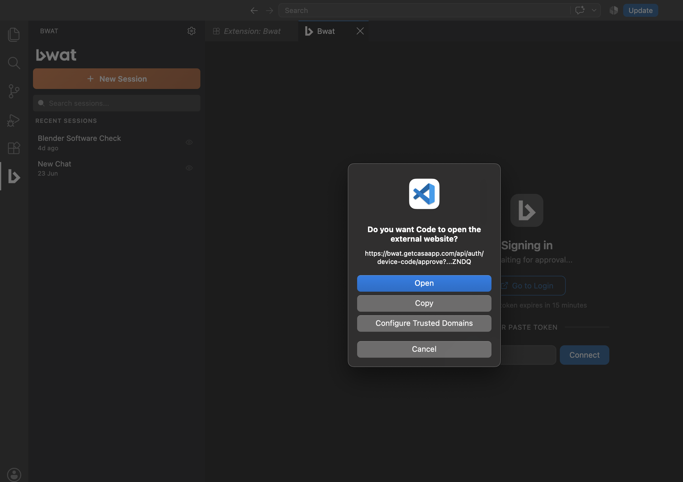
Task: Cancel the external website dialog
Action: (424, 349)
